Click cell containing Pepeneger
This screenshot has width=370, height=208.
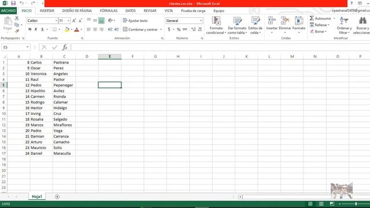64,85
